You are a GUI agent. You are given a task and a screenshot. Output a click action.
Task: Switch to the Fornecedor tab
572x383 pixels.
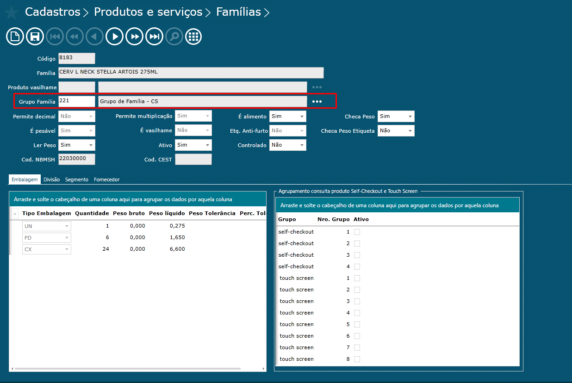pos(106,179)
